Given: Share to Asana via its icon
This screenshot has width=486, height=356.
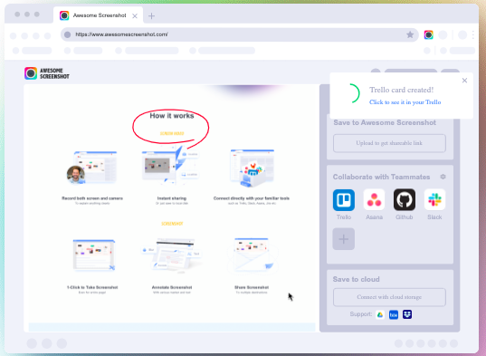Looking at the screenshot, I should point(374,200).
